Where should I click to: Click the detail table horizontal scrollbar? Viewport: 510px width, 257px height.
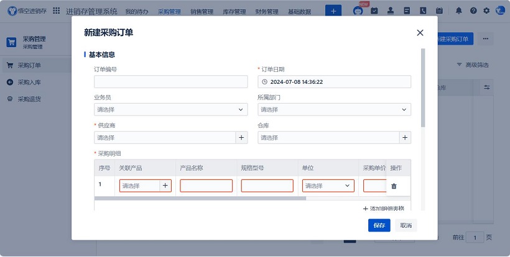(x=200, y=198)
